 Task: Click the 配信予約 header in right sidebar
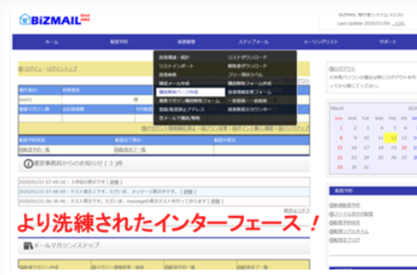344,191
